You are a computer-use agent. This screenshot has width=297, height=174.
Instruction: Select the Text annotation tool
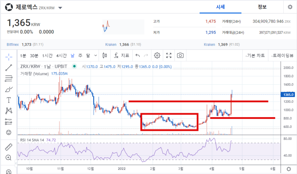point(9,100)
